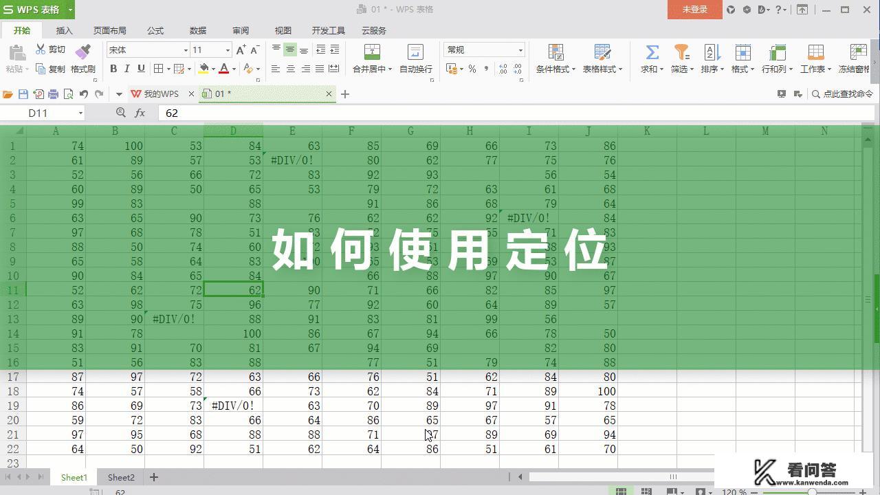880x495 pixels.
Task: Decrease font size with A- icon
Action: point(254,49)
